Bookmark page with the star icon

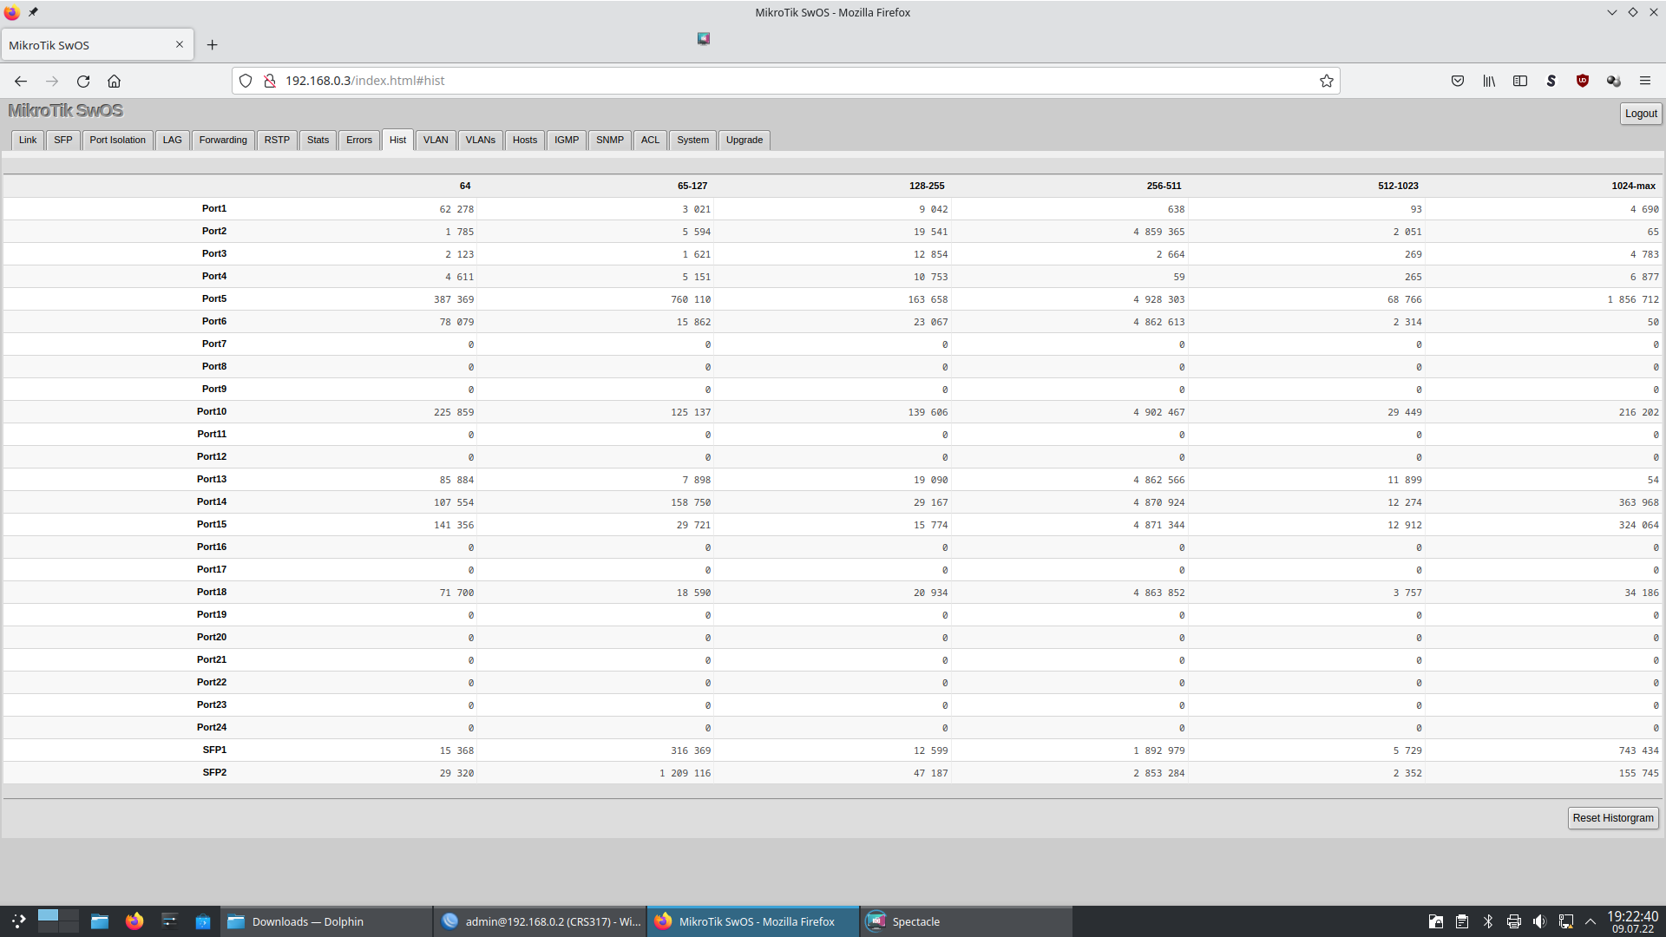(x=1326, y=81)
